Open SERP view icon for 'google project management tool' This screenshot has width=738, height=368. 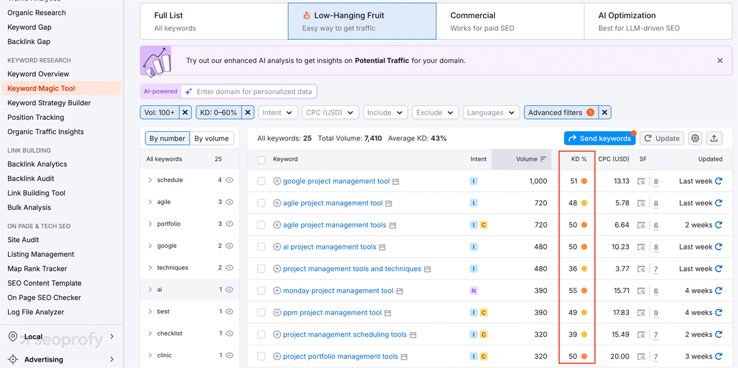click(x=641, y=181)
